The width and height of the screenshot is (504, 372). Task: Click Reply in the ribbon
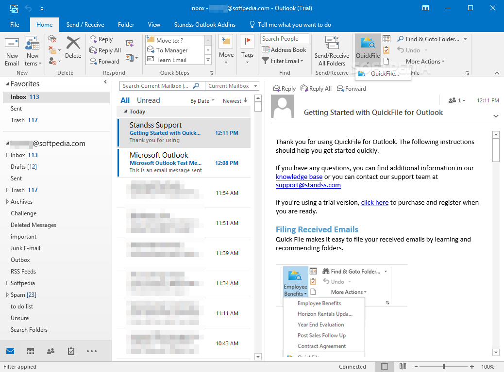pyautogui.click(x=101, y=39)
